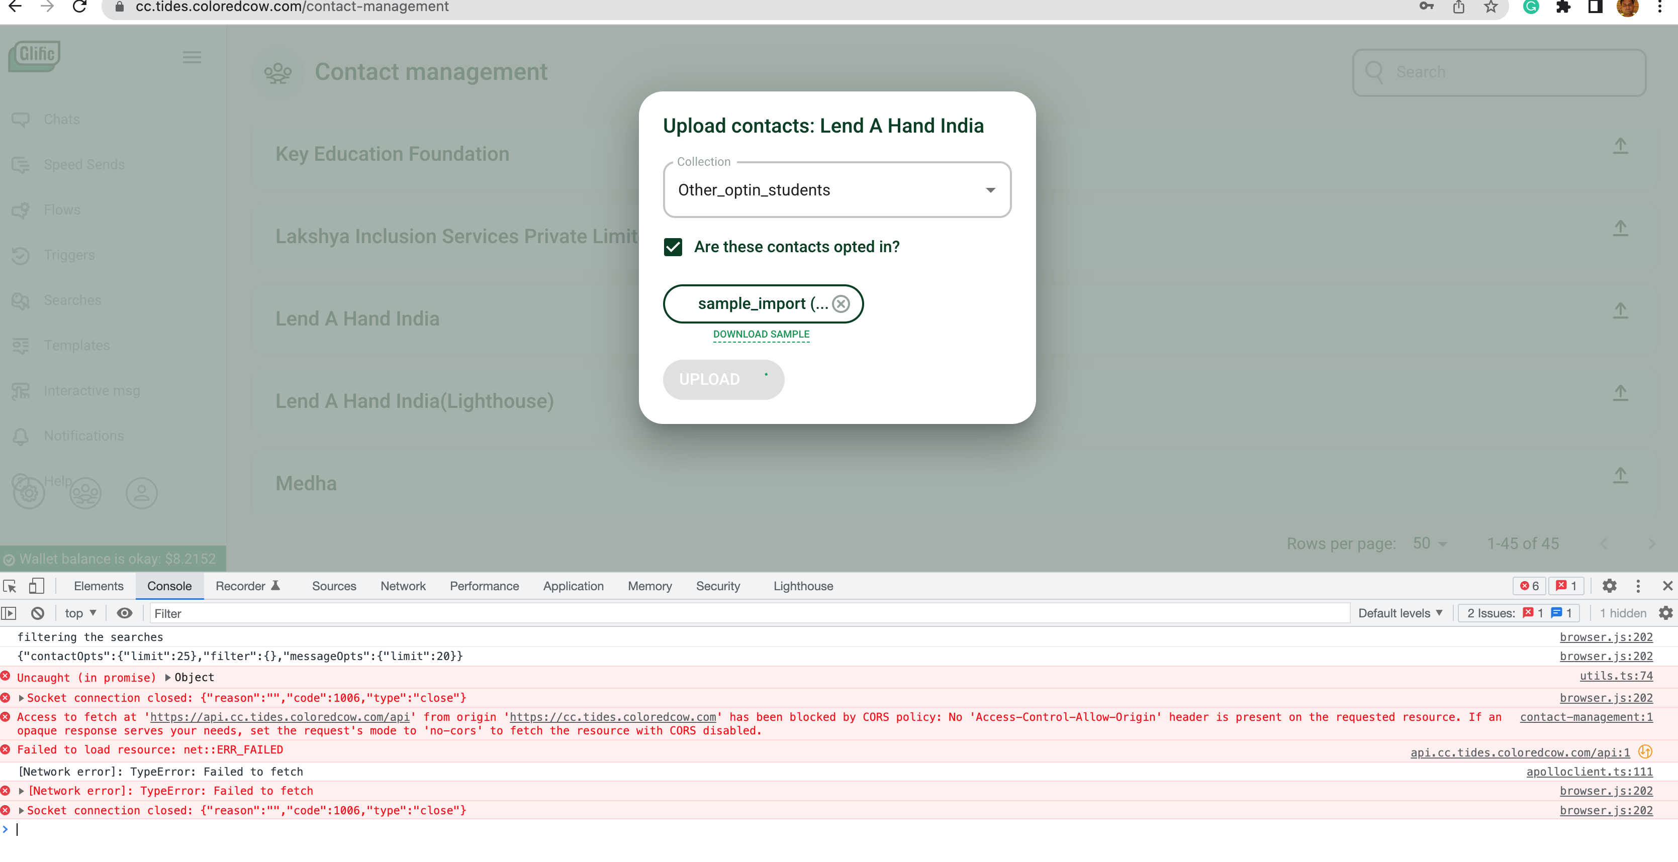This screenshot has width=1678, height=862.
Task: Expand the Uncaught promise Object
Action: coord(168,677)
